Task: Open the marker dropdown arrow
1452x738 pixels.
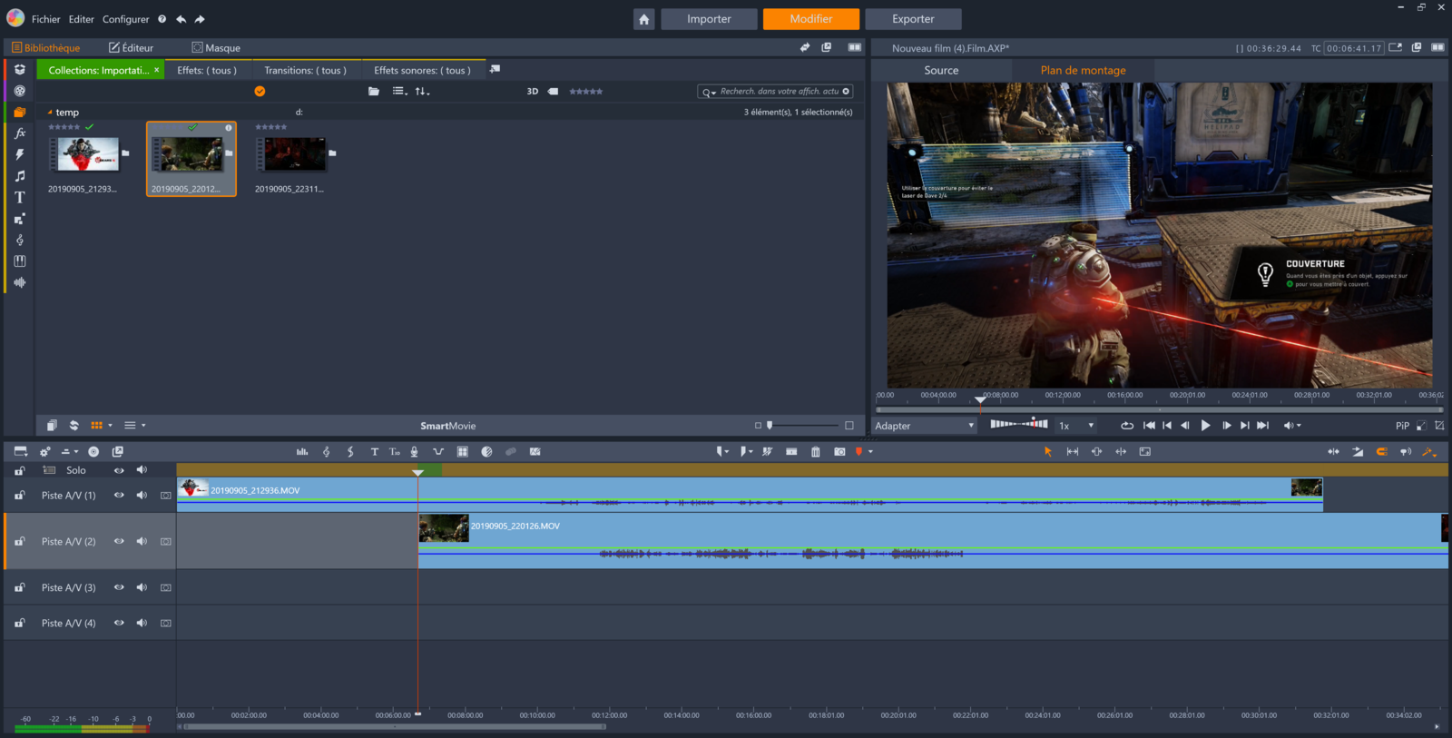Action: [x=870, y=451]
